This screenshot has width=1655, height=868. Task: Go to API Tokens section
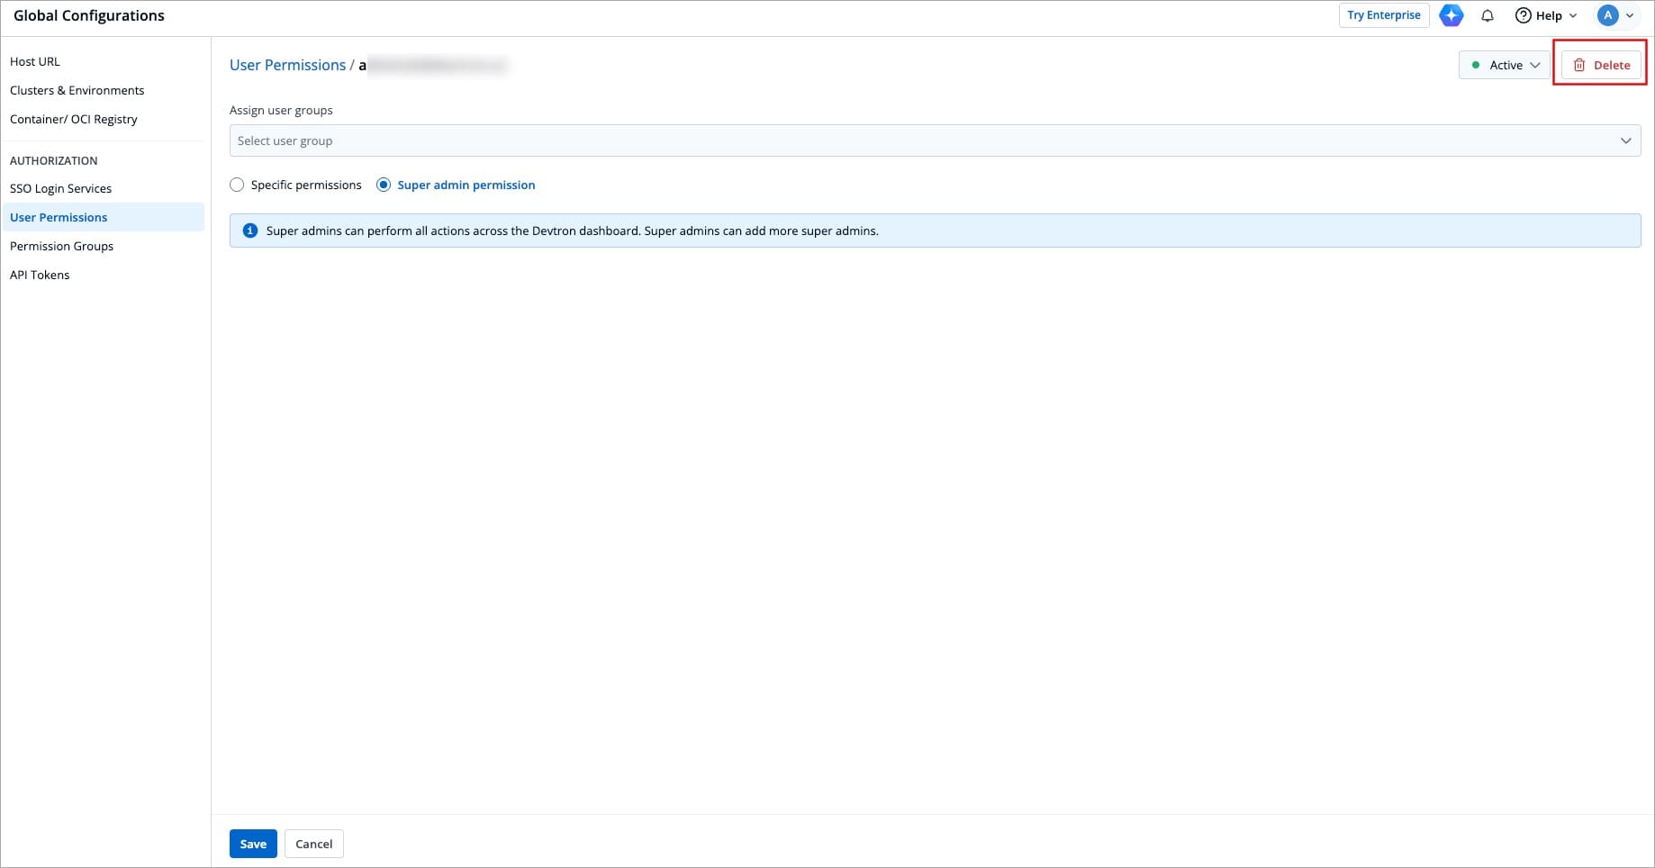(40, 275)
